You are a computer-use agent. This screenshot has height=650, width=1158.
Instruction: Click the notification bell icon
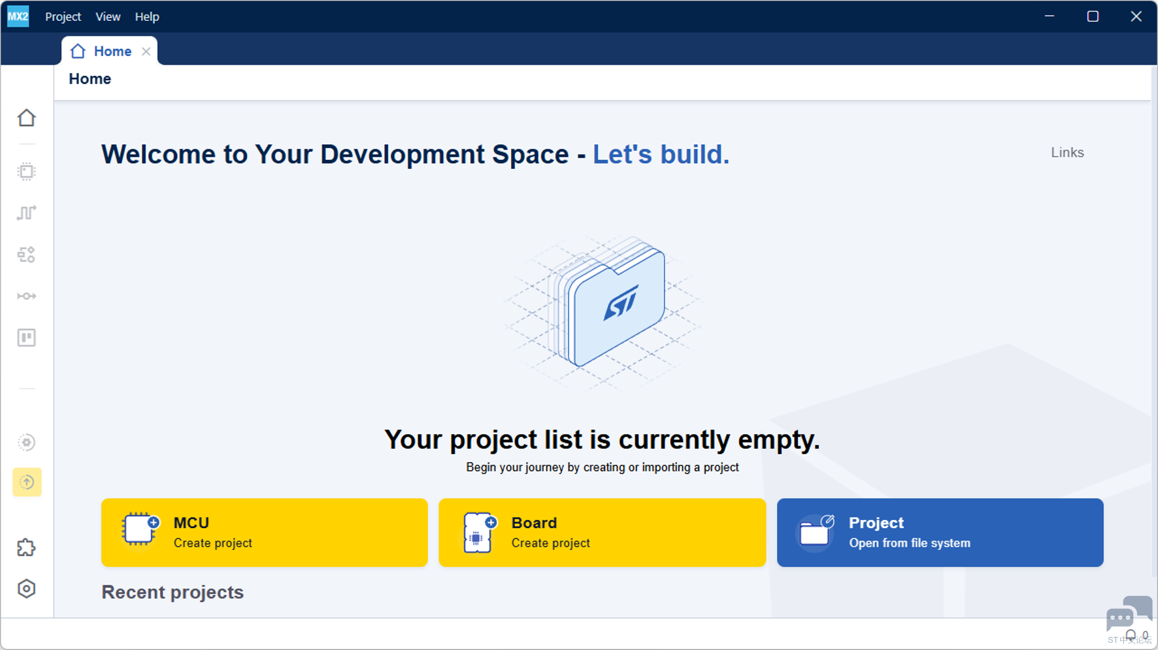(x=1131, y=635)
